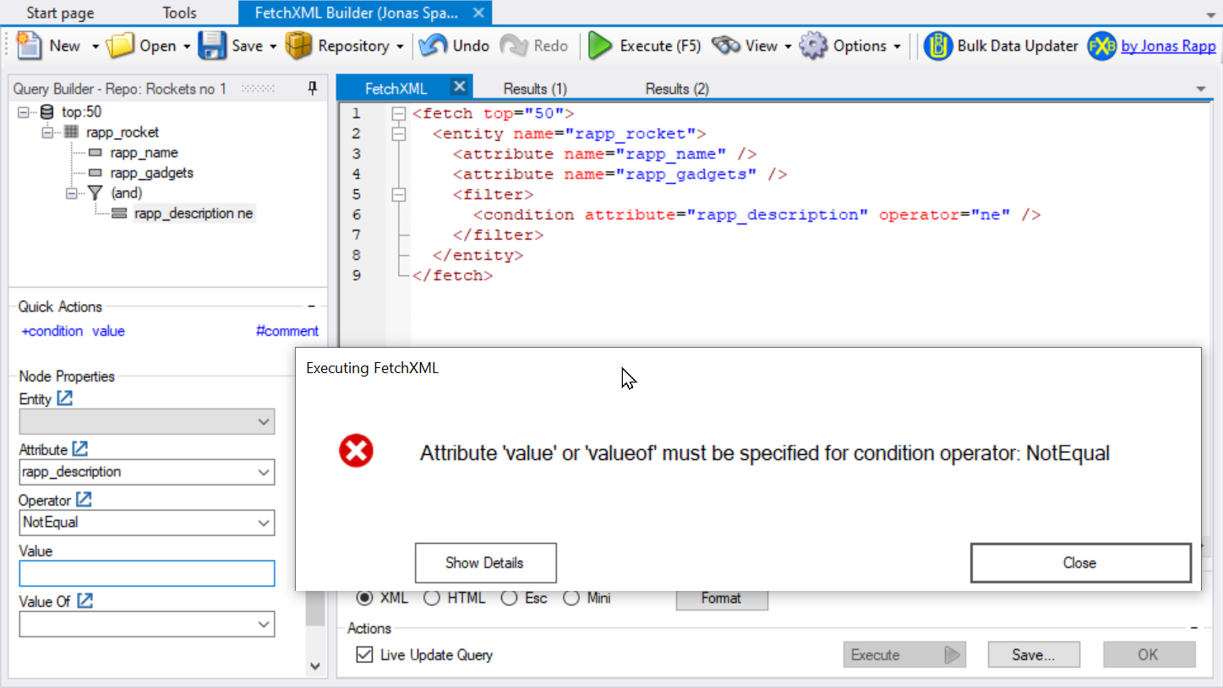
Task: Undo the last change with the Undo icon
Action: click(434, 46)
